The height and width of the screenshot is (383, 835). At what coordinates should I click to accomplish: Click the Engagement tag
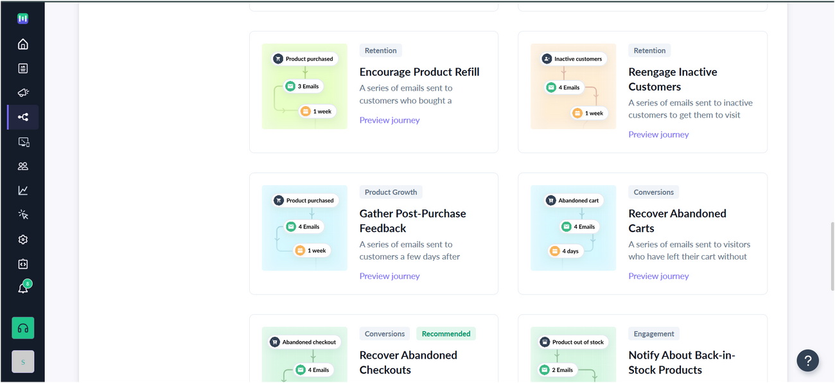pos(654,334)
